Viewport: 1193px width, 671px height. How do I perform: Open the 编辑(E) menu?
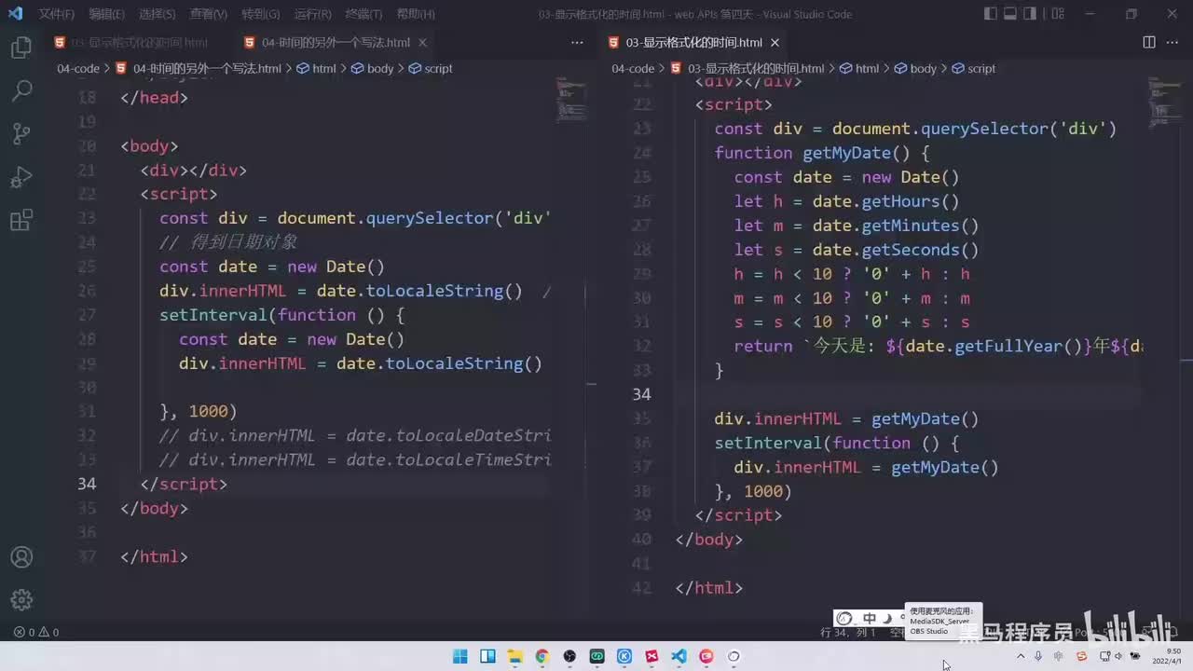pyautogui.click(x=106, y=14)
